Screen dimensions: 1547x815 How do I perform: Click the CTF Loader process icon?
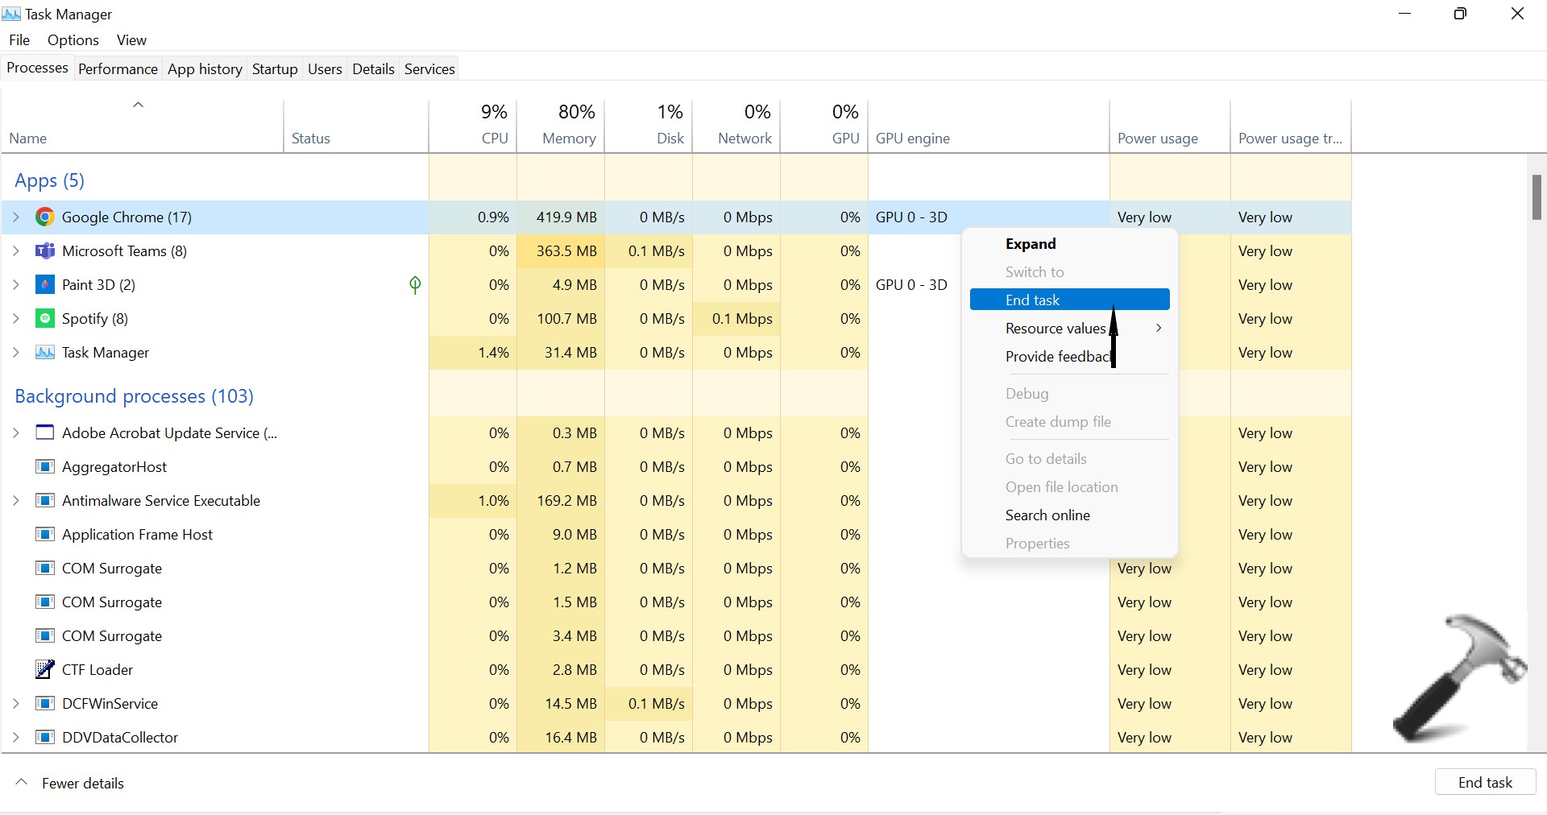pyautogui.click(x=45, y=670)
